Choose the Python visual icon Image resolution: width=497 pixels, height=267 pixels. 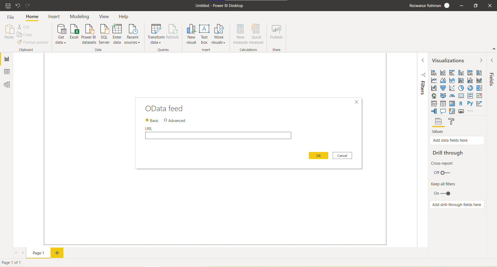tap(470, 103)
